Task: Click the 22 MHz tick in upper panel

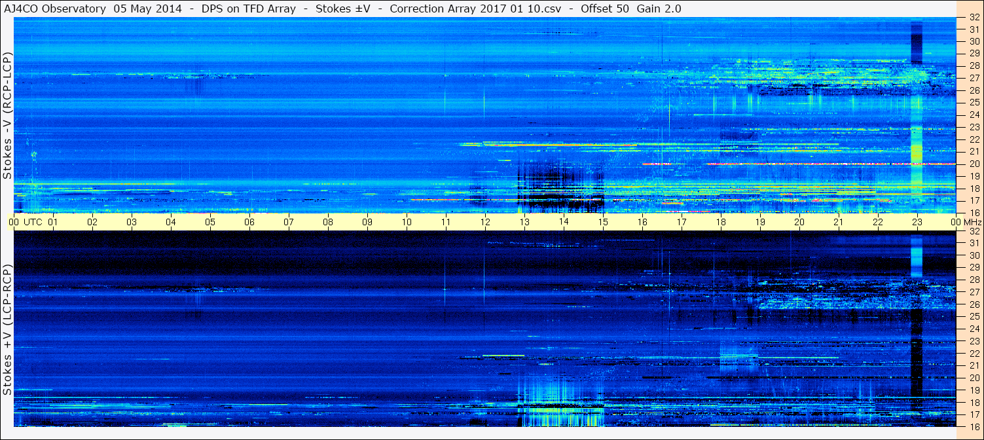Action: coord(974,139)
